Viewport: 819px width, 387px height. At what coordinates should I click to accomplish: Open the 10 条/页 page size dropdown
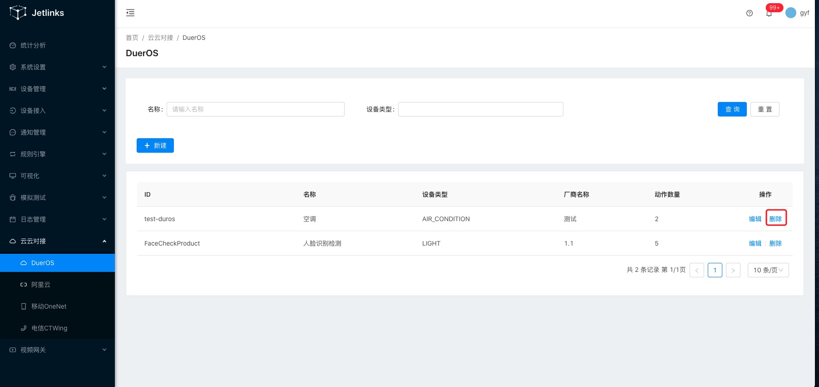coord(768,270)
